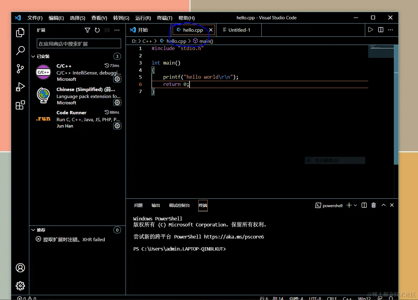Image resolution: width=418 pixels, height=300 pixels.
Task: Switch to the Untitled-1 editor tab
Action: click(x=239, y=30)
